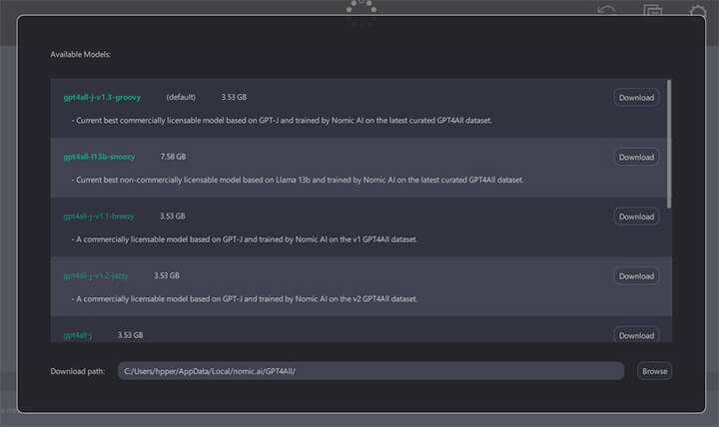Screen dimensions: 719x427
Task: Click the snoozy description mentioning Llama 13b
Action: pos(298,180)
